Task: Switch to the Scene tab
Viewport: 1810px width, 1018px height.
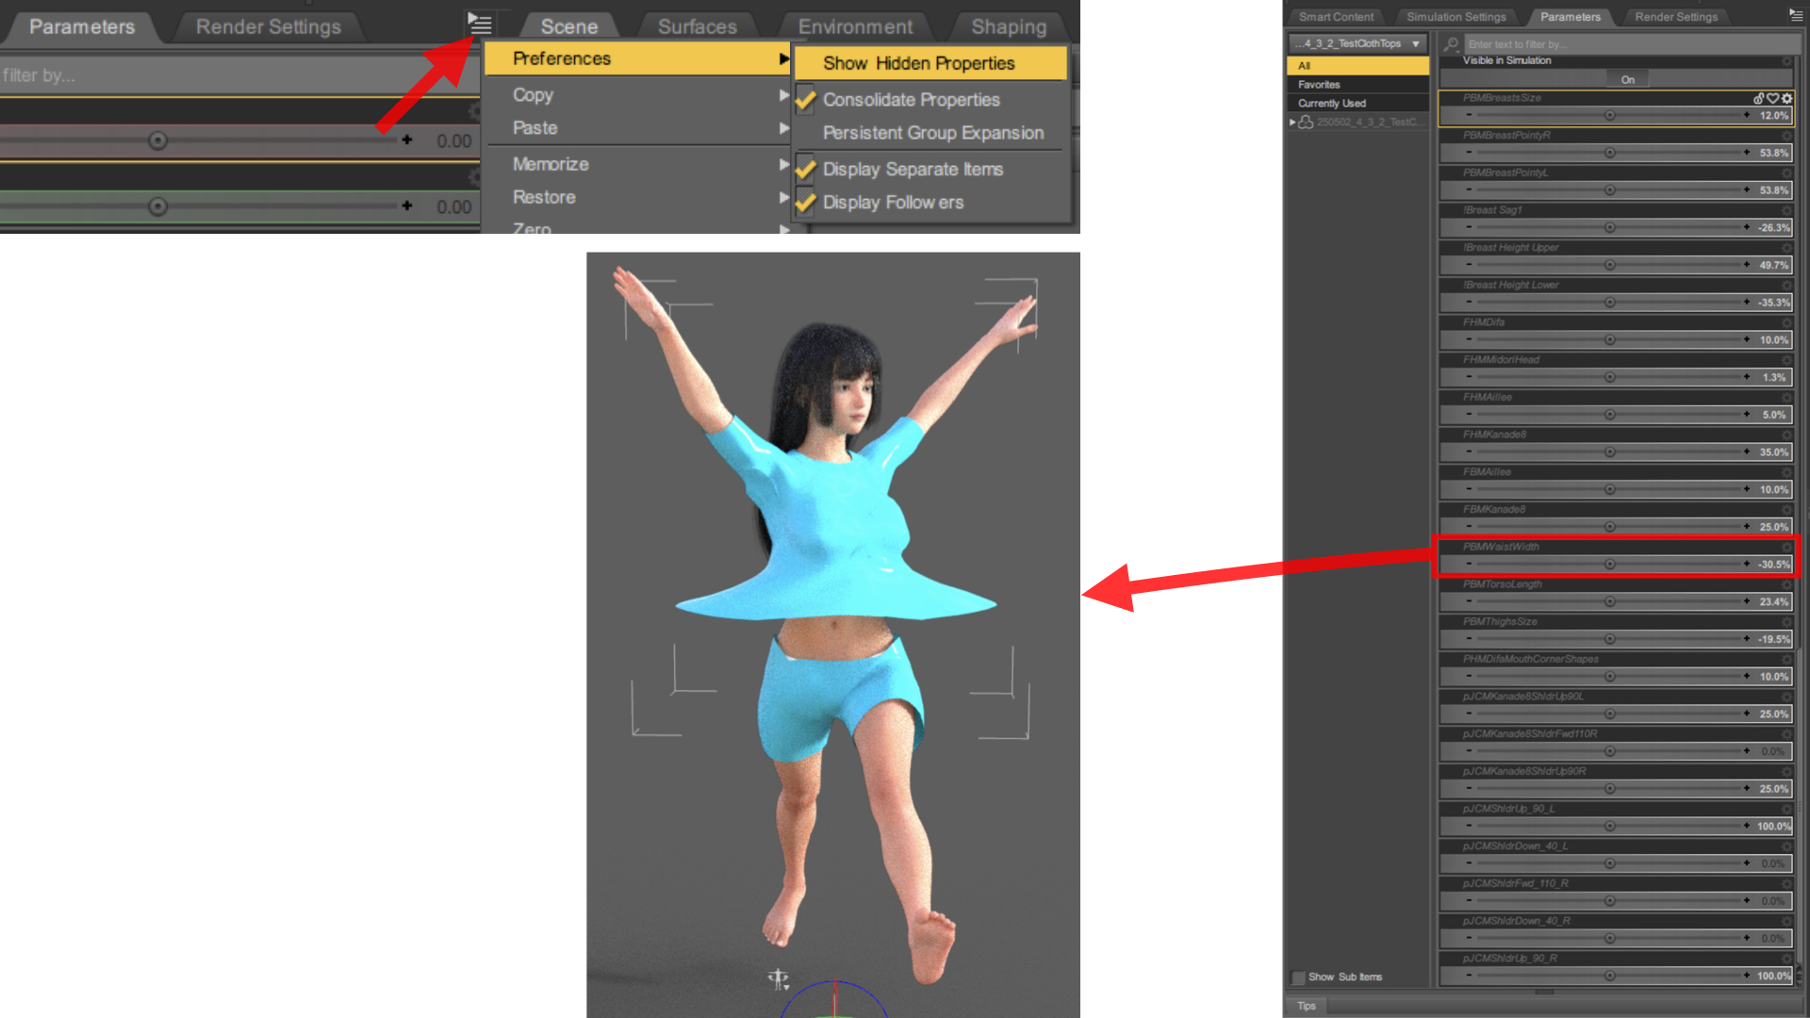Action: click(x=568, y=26)
